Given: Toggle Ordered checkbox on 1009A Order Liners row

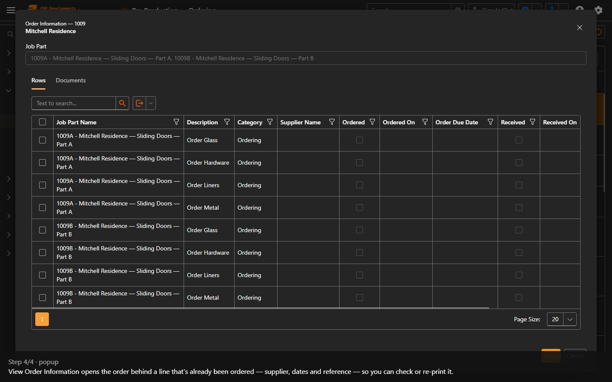Looking at the screenshot, I should pos(360,185).
